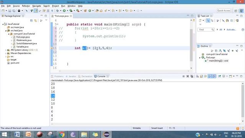245x138 pixels.
Task: Click the External Tools run icon
Action: [78, 11]
